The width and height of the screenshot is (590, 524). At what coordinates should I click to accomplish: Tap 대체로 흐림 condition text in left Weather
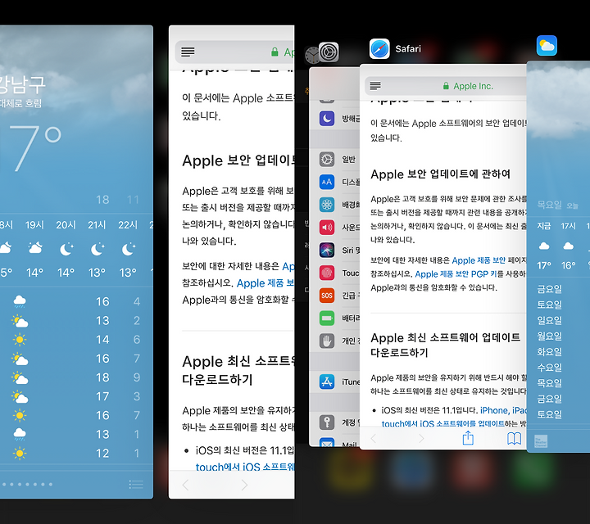click(20, 103)
